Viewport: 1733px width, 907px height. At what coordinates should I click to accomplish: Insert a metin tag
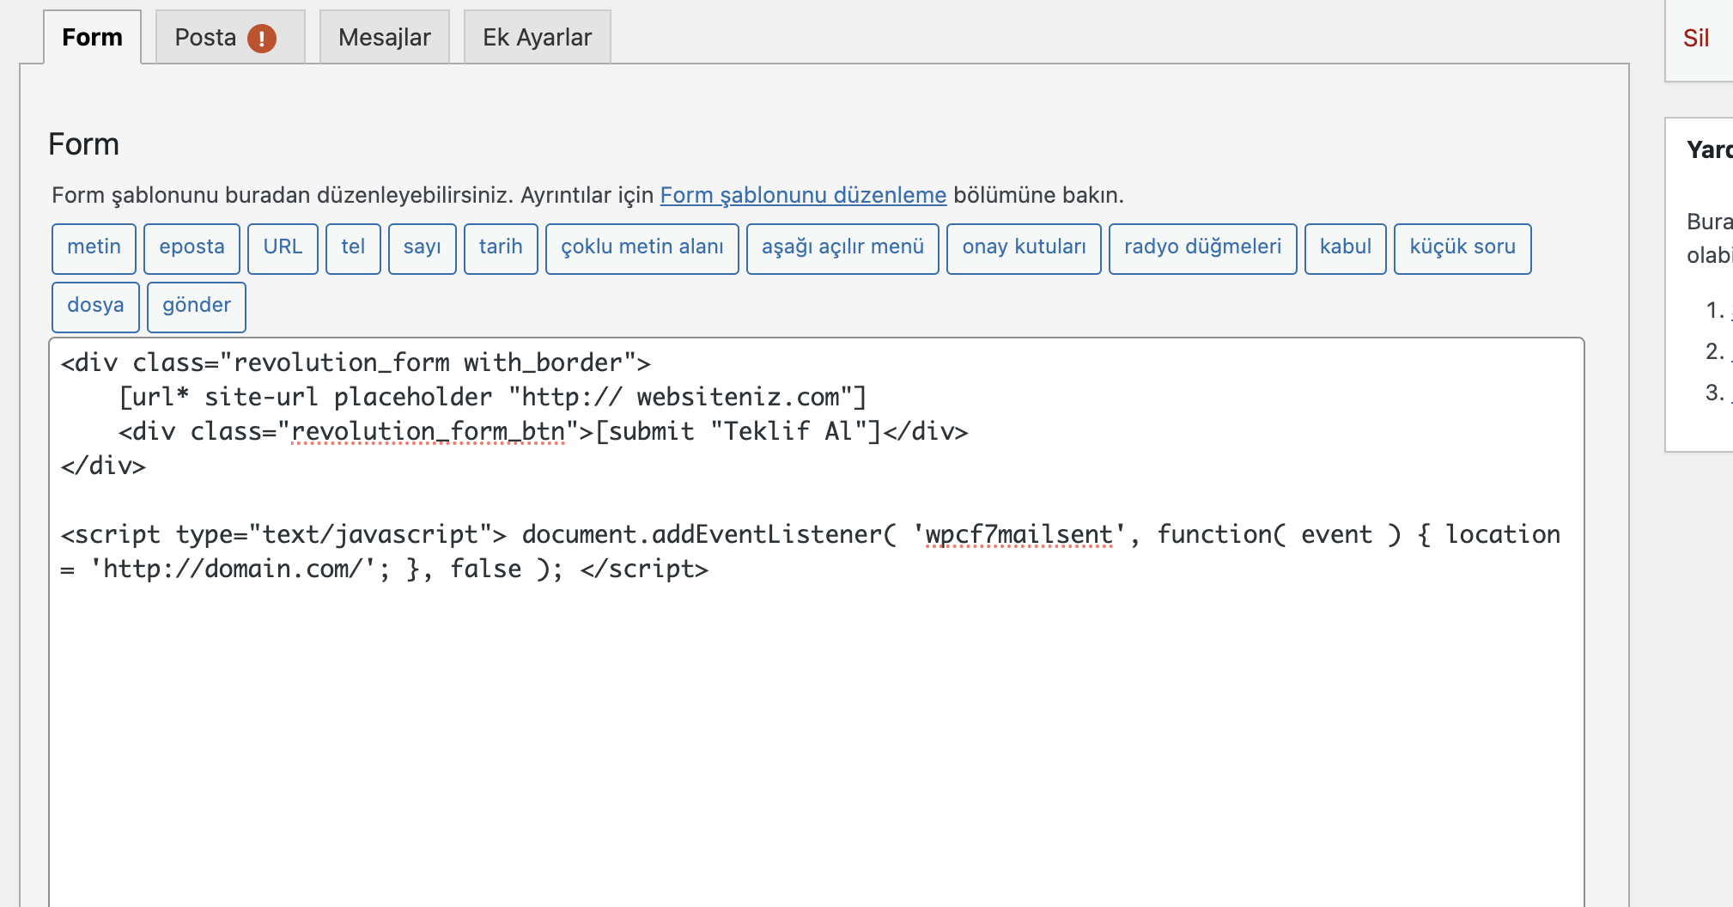pyautogui.click(x=94, y=248)
